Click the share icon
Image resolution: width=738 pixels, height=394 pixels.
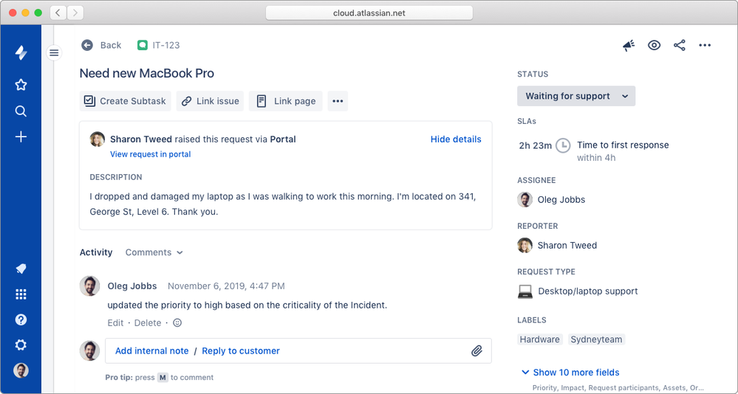(679, 45)
